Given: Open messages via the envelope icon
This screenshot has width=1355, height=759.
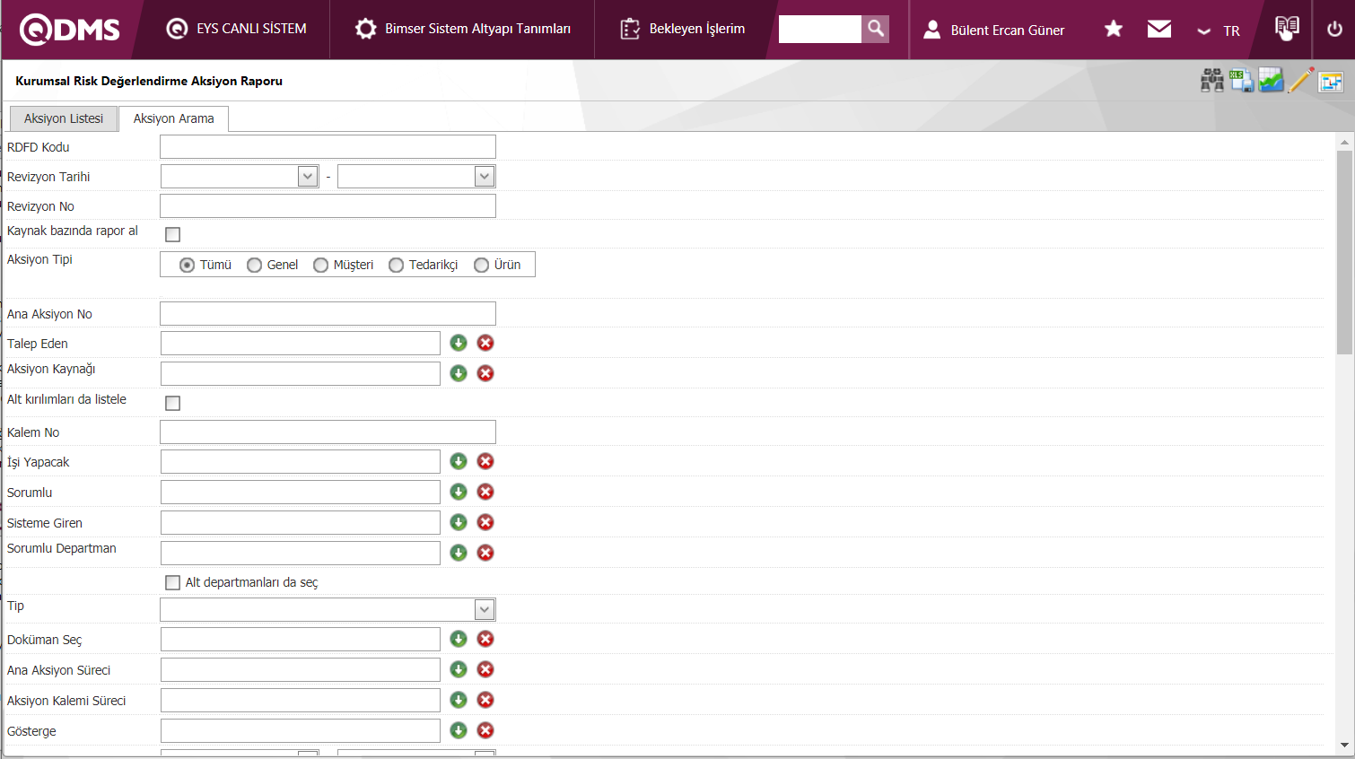Looking at the screenshot, I should pos(1159,29).
